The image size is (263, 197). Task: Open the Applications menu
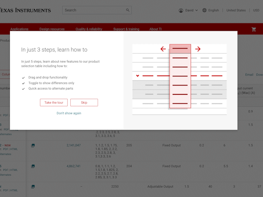19,29
